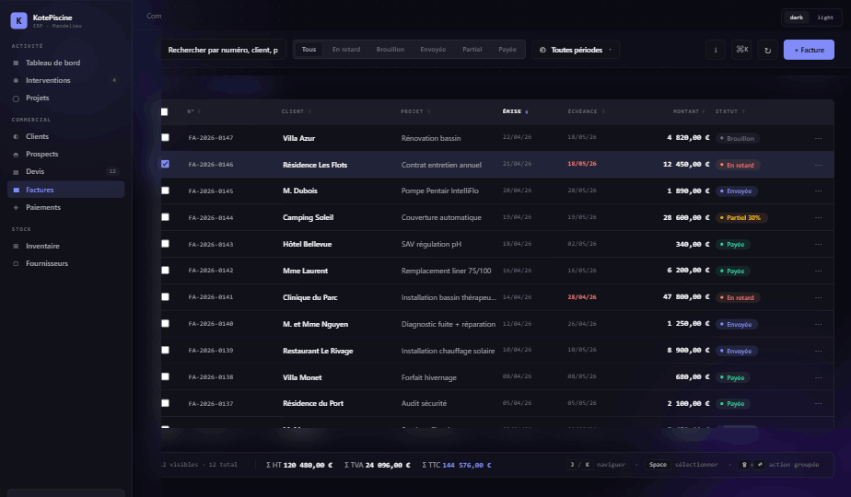Filter by Brouillon tab

tap(391, 50)
